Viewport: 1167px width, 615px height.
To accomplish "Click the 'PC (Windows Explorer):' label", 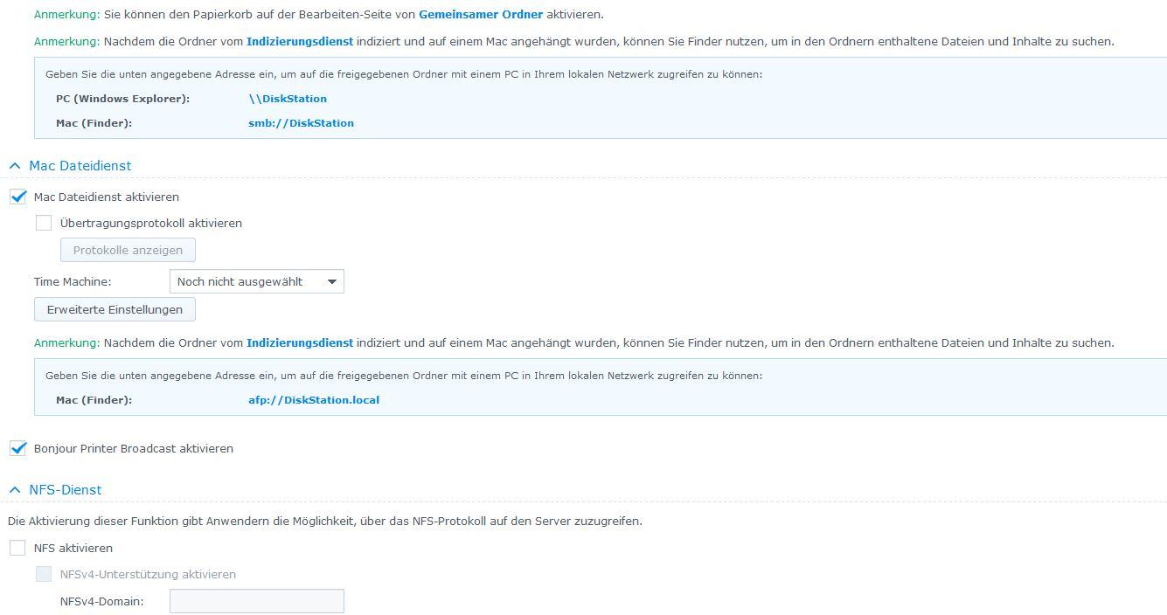I will [122, 99].
